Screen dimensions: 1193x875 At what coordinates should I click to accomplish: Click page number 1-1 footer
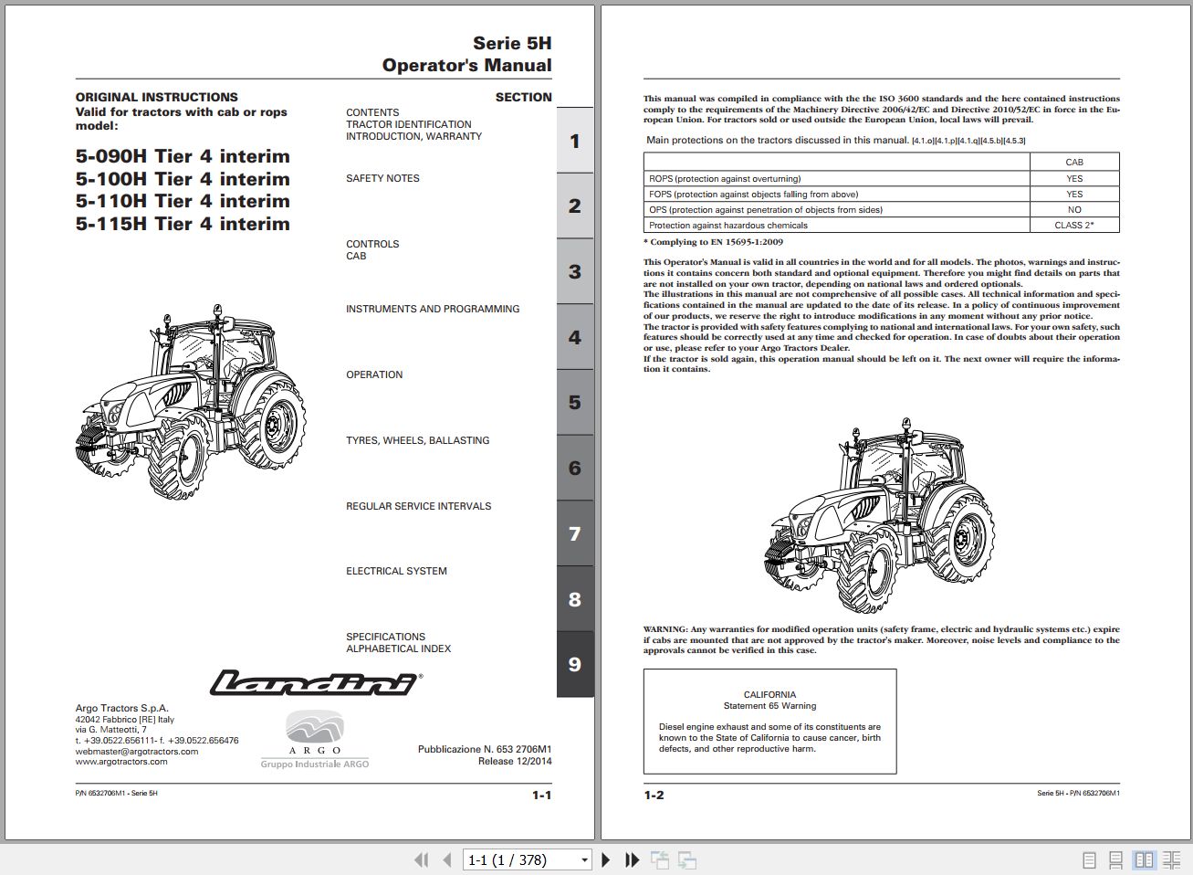(542, 795)
